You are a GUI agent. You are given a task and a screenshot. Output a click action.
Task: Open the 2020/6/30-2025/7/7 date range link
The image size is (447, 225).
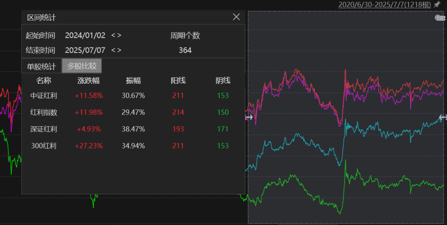coord(385,5)
